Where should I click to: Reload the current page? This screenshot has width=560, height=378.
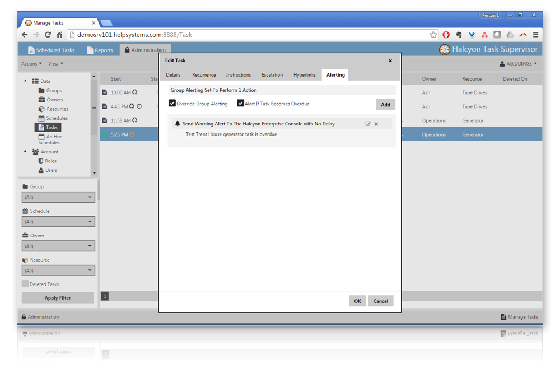(x=48, y=35)
